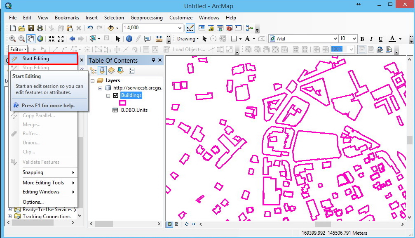Open the ModelBuilder window icon
The height and width of the screenshot is (238, 415).
(x=250, y=28)
